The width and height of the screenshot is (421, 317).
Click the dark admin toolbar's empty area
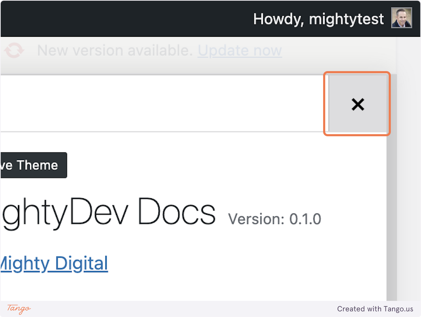123,18
